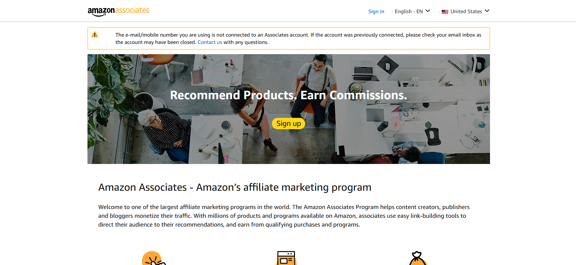Click the Amazon Associates affiliate marketing program heading
This screenshot has width=576, height=265.
tap(235, 187)
